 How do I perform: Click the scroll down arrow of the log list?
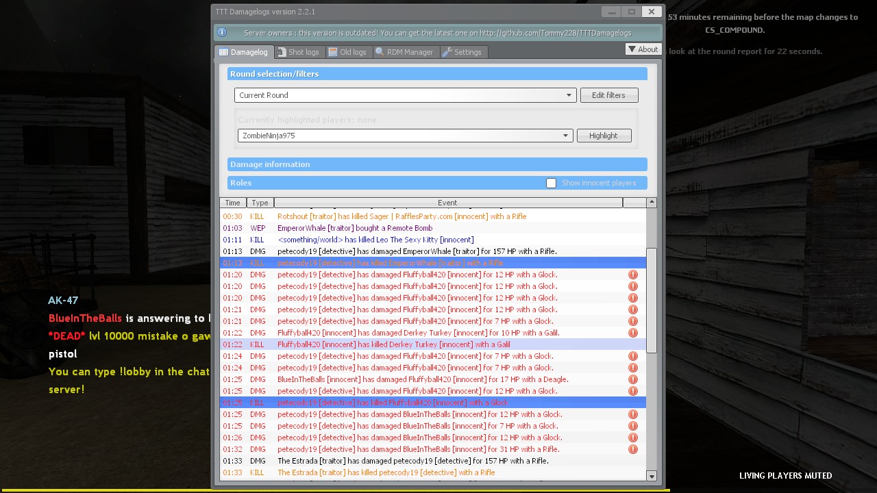pos(651,476)
